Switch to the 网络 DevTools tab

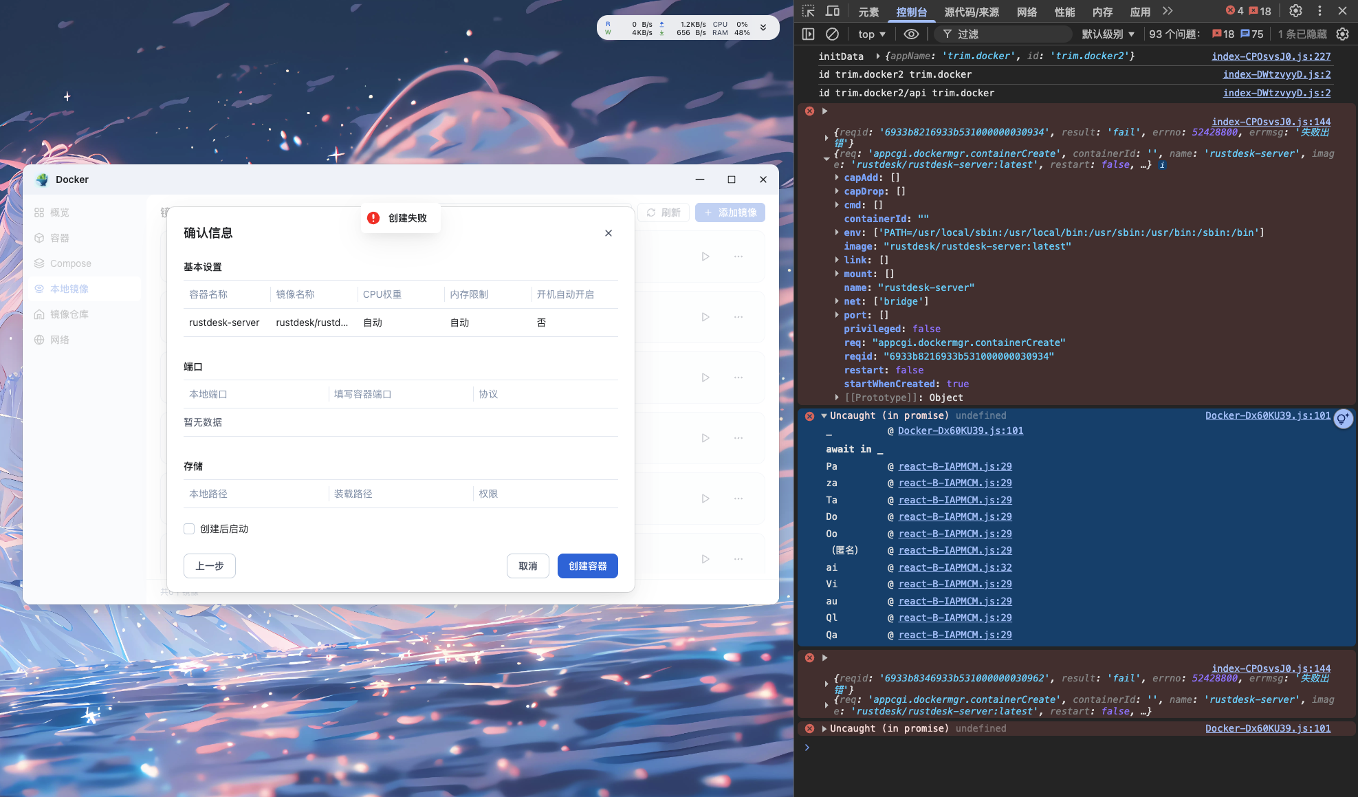pyautogui.click(x=1027, y=12)
